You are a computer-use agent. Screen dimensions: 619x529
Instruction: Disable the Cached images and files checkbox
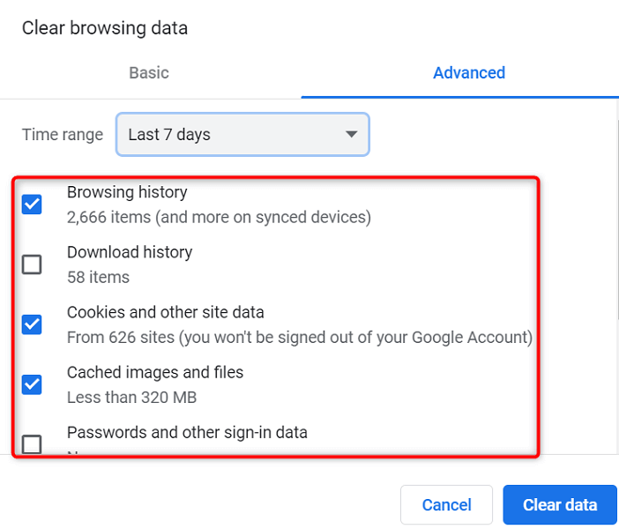(32, 384)
